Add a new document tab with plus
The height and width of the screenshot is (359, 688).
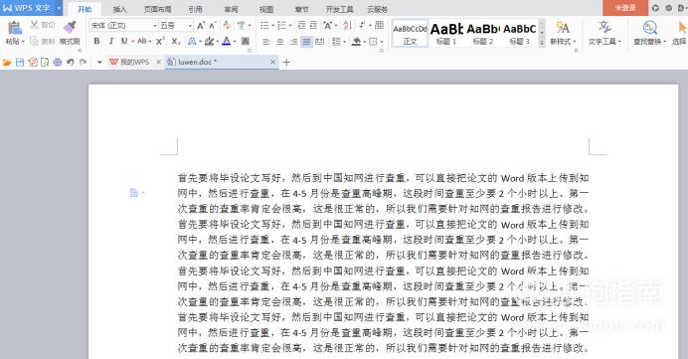(x=286, y=62)
